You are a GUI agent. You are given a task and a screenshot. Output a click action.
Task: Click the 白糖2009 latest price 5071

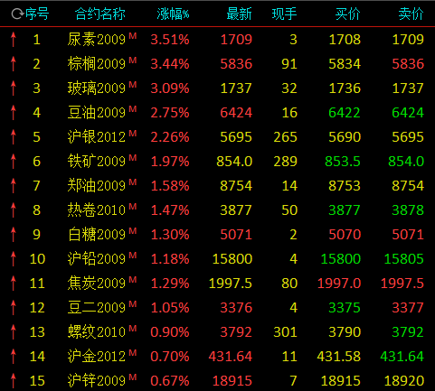click(x=236, y=235)
